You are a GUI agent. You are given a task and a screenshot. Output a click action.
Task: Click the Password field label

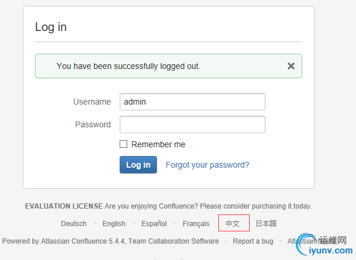tap(93, 124)
